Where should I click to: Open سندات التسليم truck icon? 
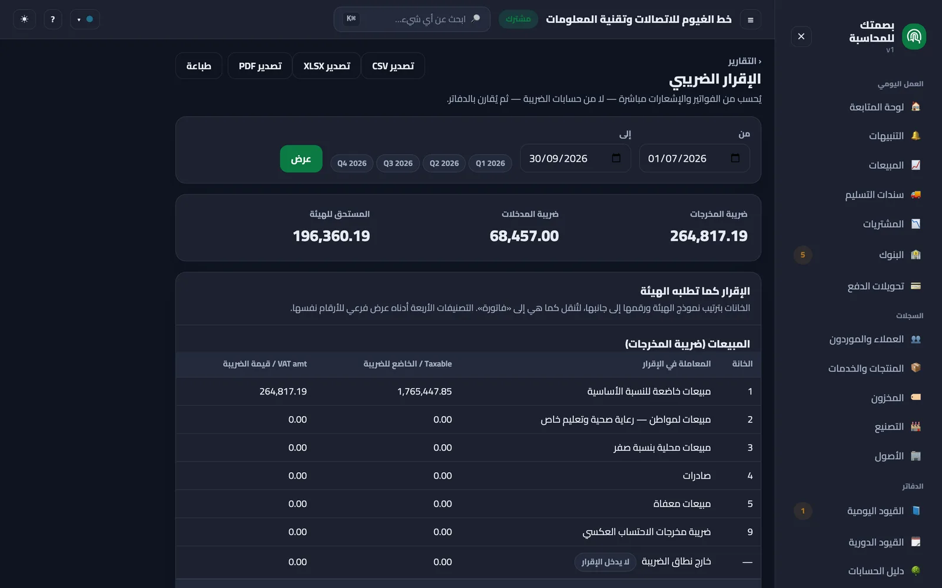tap(916, 195)
